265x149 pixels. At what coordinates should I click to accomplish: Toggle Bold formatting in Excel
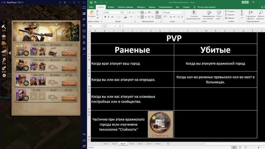tap(105, 17)
